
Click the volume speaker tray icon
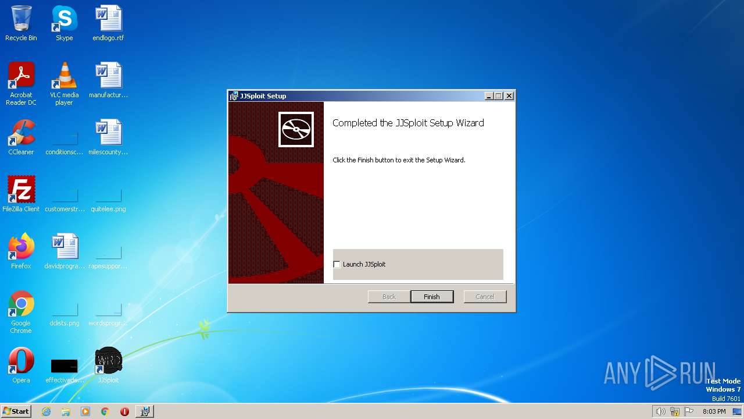(660, 411)
